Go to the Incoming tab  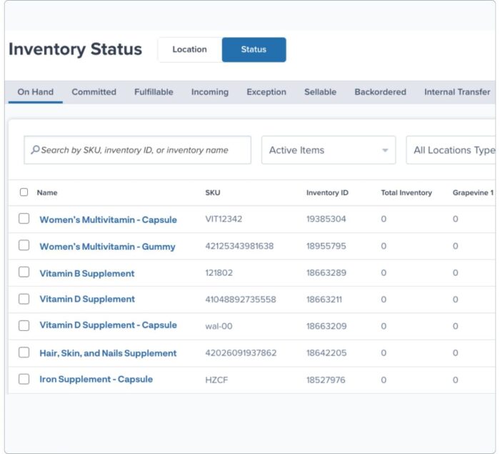click(210, 92)
